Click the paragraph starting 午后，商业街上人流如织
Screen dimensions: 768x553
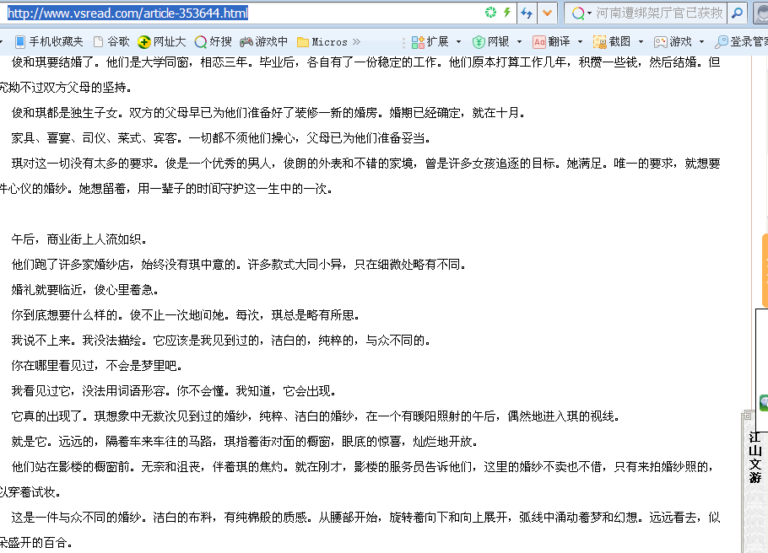(78, 239)
